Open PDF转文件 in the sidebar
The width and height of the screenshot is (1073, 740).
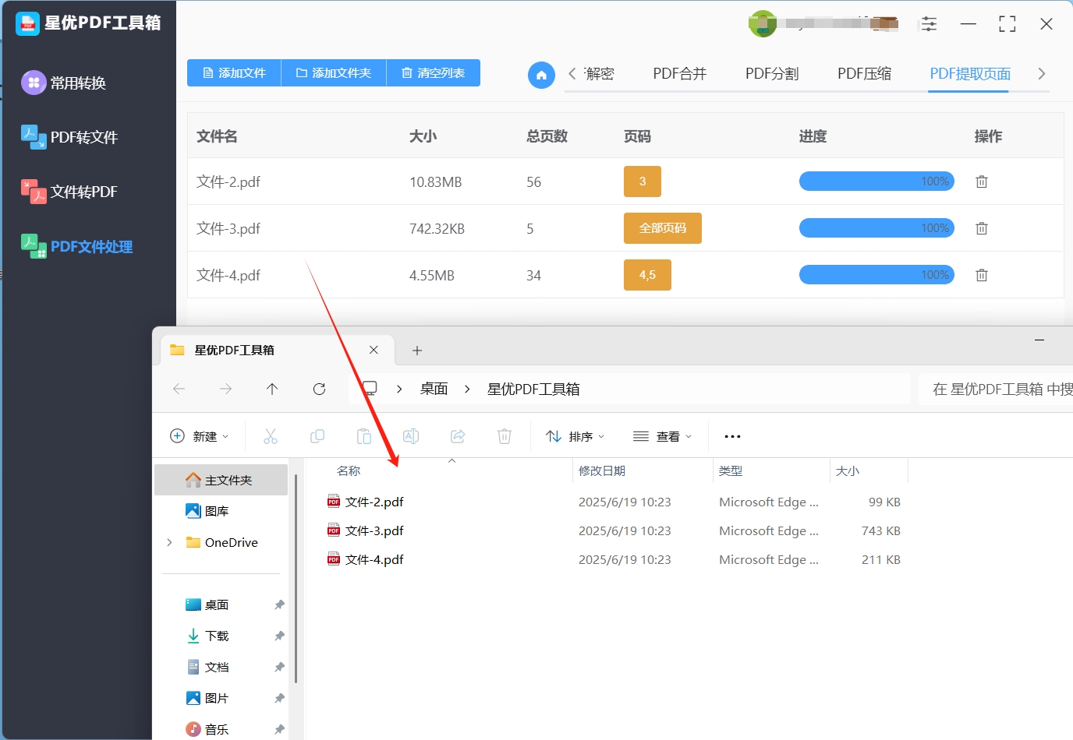tap(69, 137)
